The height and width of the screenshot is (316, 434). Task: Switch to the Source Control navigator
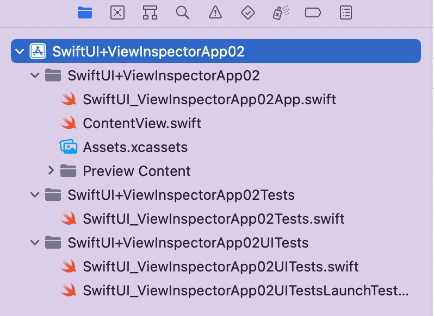[117, 12]
